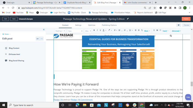Open a new Chrome tab
193x108 pixels.
pyautogui.click(x=156, y=2)
